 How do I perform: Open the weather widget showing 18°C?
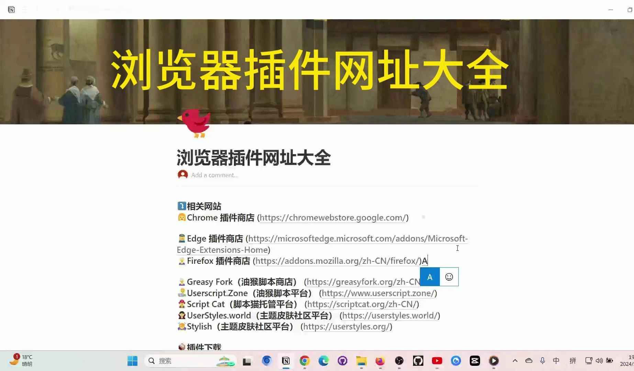coord(21,360)
